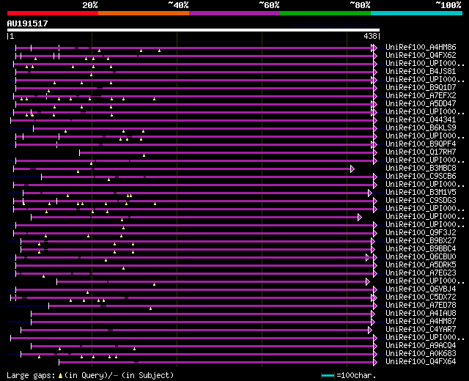Select the UniRef100_Q6VBJ4 label

(x=421, y=289)
